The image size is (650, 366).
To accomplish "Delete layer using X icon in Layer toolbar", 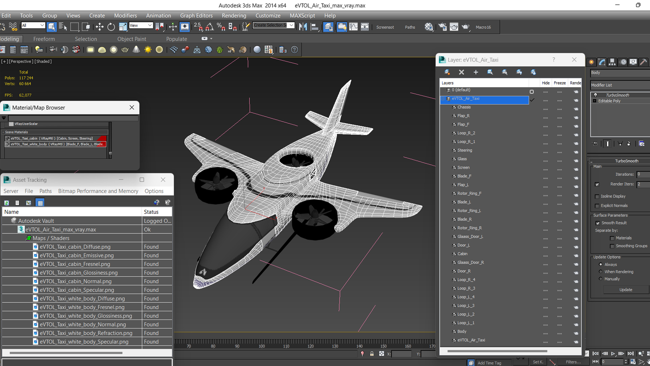I will pos(461,72).
